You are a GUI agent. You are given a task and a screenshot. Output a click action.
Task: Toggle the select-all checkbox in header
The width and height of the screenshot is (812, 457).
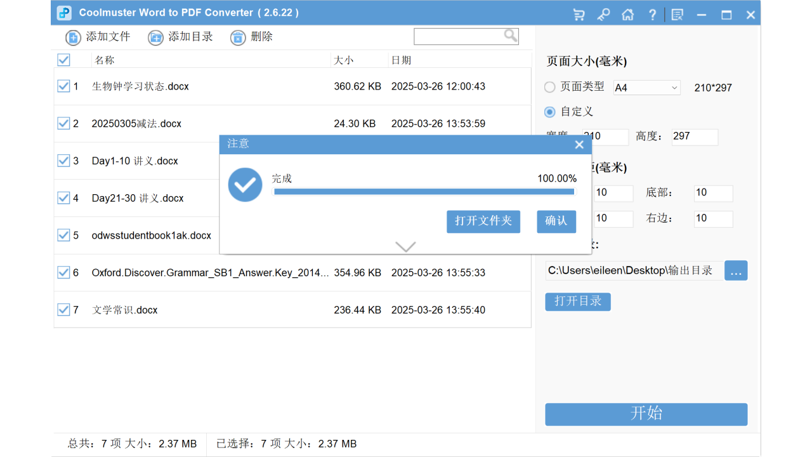[x=63, y=60]
